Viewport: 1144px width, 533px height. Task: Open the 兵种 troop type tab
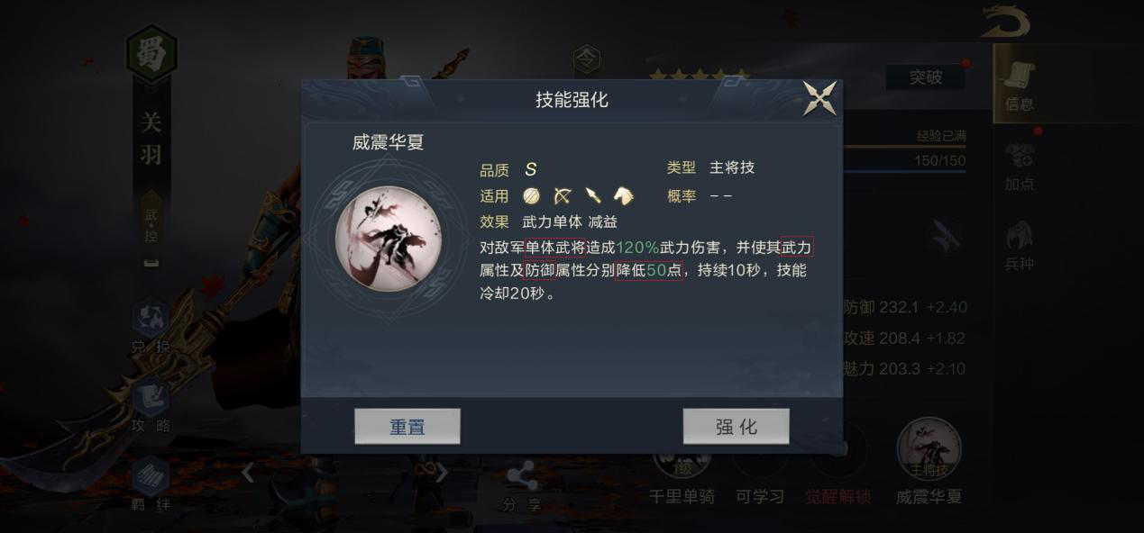click(1020, 247)
